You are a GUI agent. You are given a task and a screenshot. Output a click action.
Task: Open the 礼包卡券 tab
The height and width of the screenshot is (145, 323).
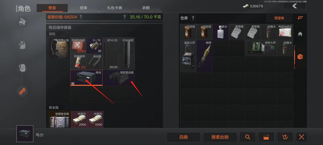click(115, 8)
